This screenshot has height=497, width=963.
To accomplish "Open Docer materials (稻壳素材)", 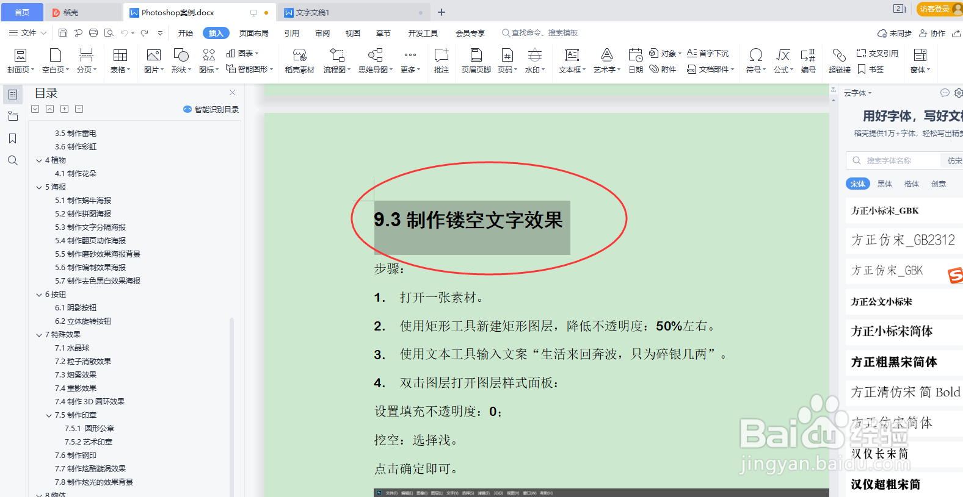I will (299, 61).
